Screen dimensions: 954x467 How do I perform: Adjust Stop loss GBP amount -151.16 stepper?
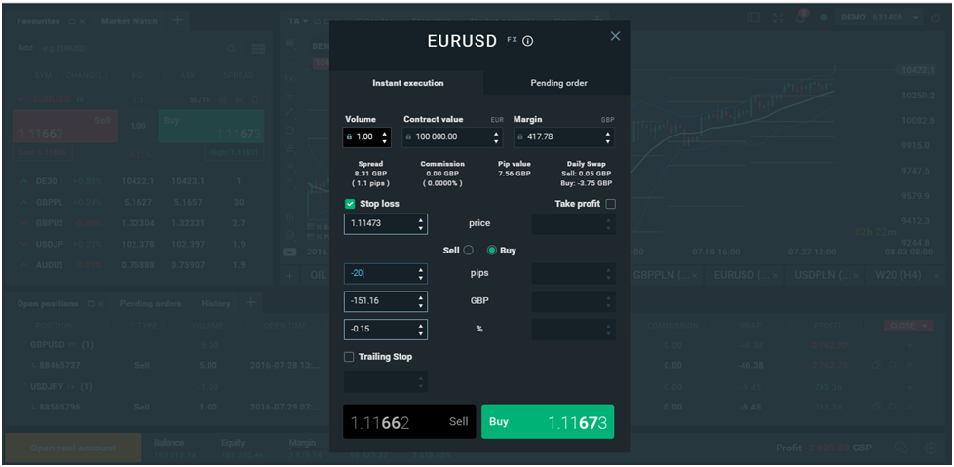420,301
